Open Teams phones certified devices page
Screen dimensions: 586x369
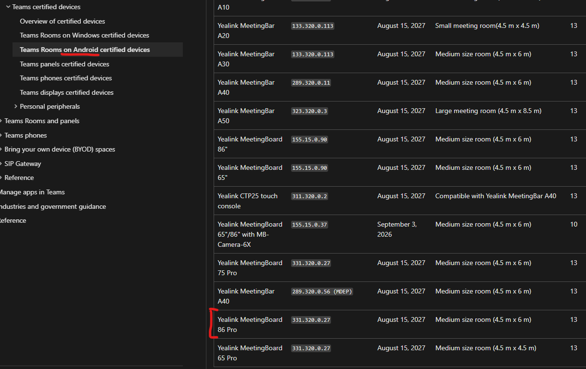pos(66,78)
